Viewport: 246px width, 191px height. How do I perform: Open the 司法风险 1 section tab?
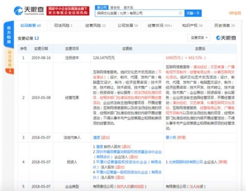click(x=63, y=26)
